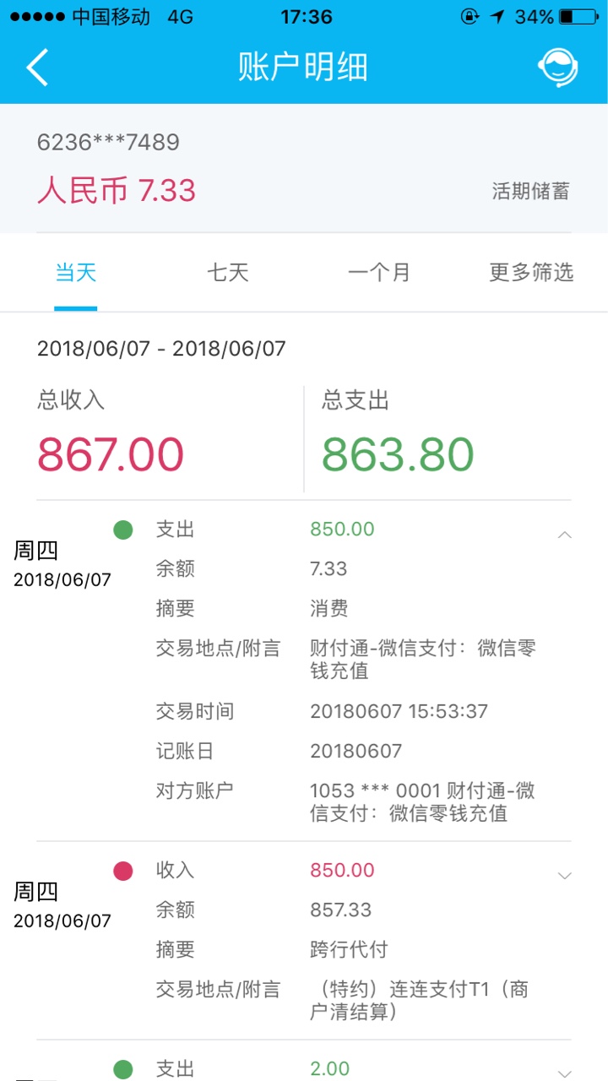The height and width of the screenshot is (1081, 608).
Task: Tap account number 6236***7489
Action: tap(108, 142)
